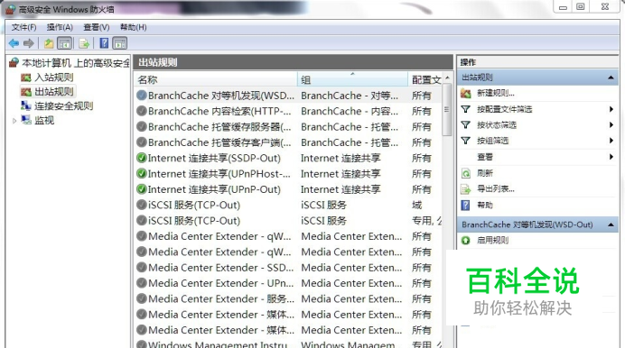Screen dimensions: 625x348
Task: Toggle the Action pane toolbar icon
Action: [119, 43]
